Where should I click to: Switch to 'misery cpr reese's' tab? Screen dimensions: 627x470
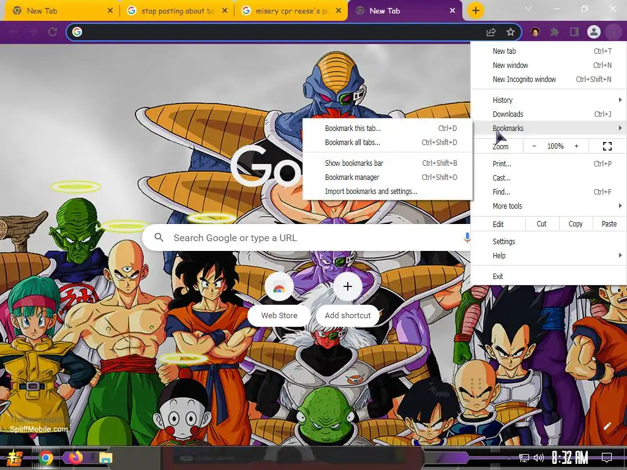pyautogui.click(x=291, y=11)
